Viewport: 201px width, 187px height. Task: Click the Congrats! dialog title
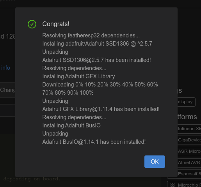[x=56, y=24]
